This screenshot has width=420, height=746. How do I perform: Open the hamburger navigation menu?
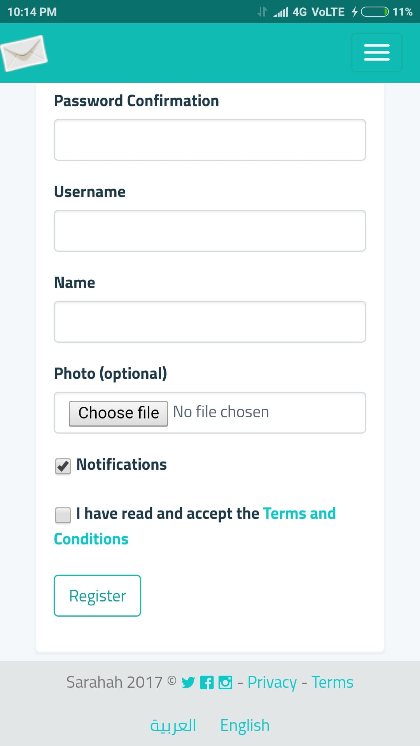pyautogui.click(x=376, y=52)
